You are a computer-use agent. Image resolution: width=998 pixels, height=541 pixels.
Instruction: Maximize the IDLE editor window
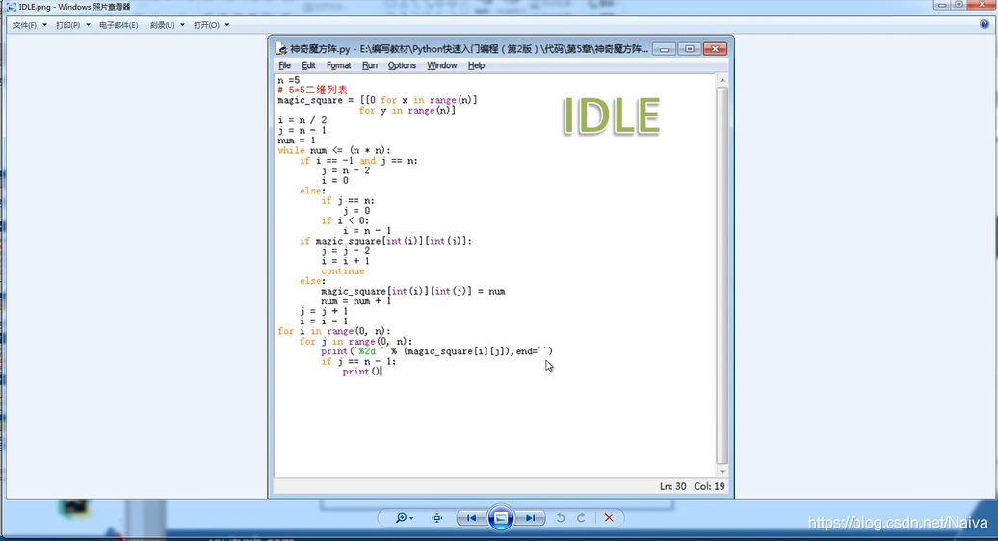click(x=690, y=49)
